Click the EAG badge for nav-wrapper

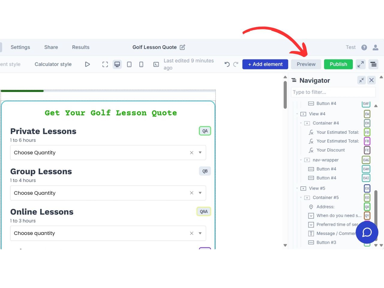click(366, 160)
